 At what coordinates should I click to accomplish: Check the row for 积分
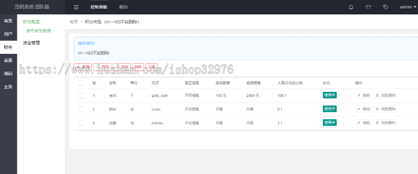coord(81,109)
